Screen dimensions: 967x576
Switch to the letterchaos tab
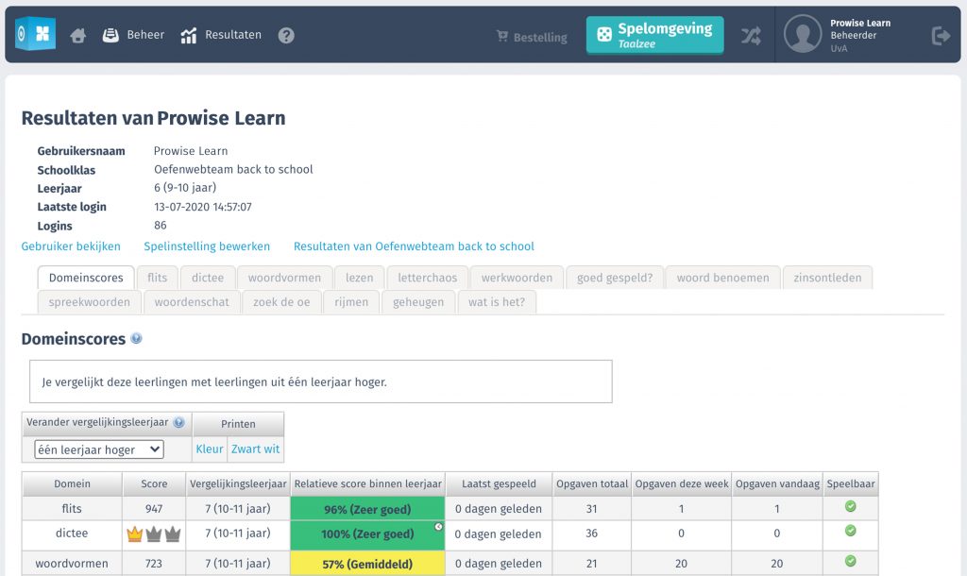(x=428, y=278)
